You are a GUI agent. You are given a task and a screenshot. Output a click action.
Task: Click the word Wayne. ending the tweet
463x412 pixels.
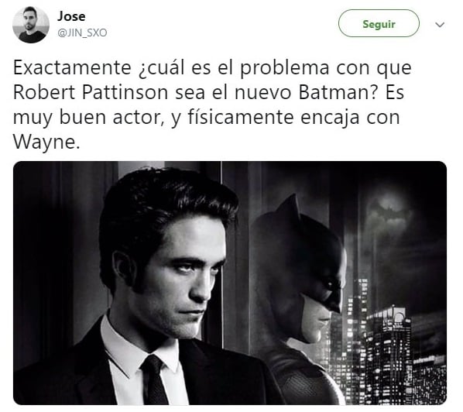(x=46, y=142)
